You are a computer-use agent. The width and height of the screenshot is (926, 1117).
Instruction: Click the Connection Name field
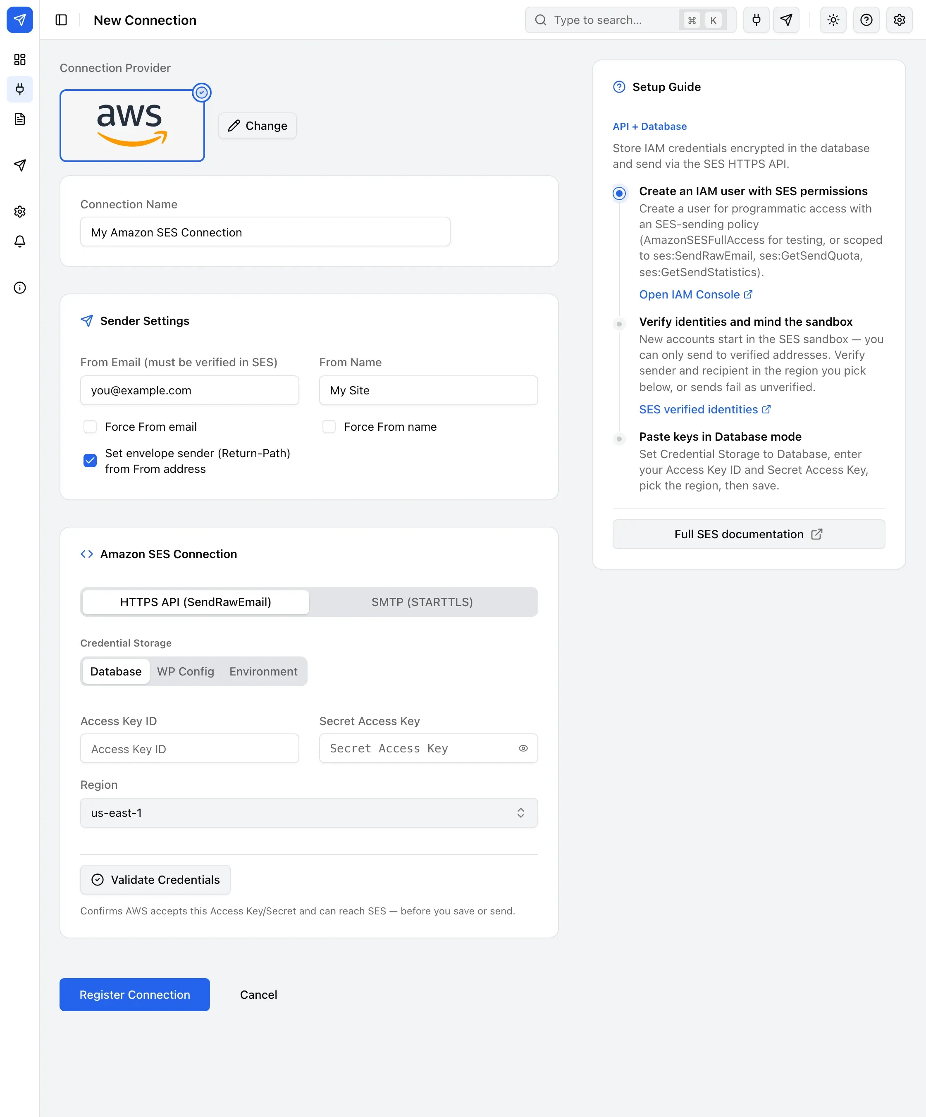(265, 232)
